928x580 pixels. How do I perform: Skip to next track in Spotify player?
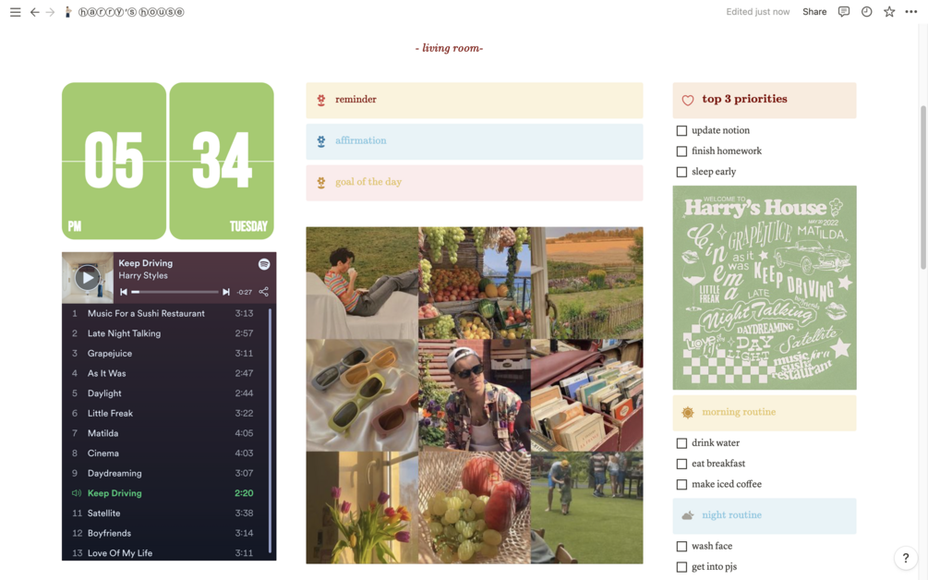click(x=225, y=292)
